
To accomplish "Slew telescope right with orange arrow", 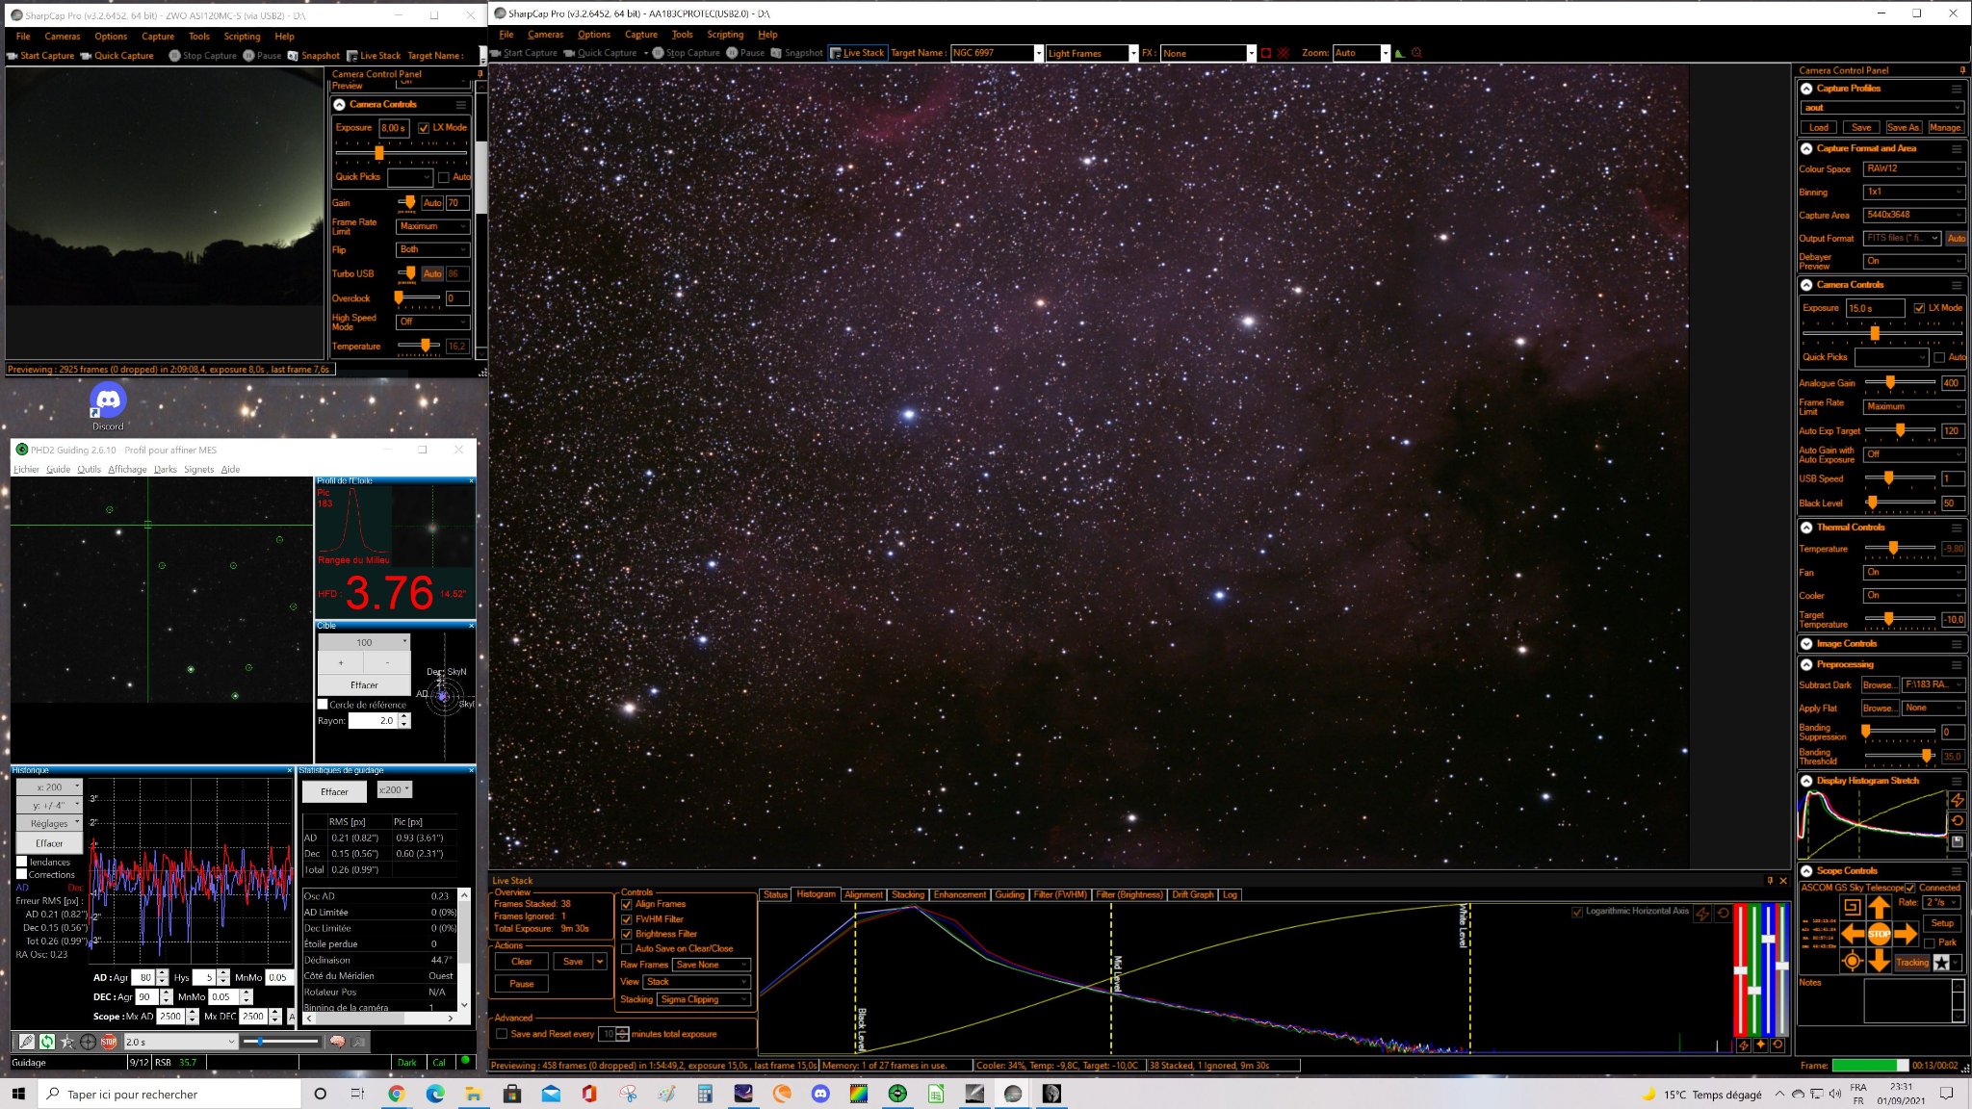I will [1905, 933].
